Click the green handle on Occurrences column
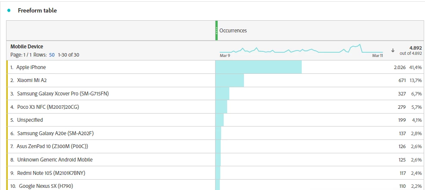The height and width of the screenshot is (190, 425). click(x=216, y=30)
